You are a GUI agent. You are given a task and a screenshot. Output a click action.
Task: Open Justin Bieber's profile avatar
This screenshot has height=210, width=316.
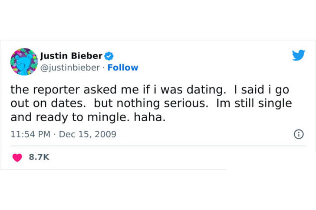click(24, 61)
